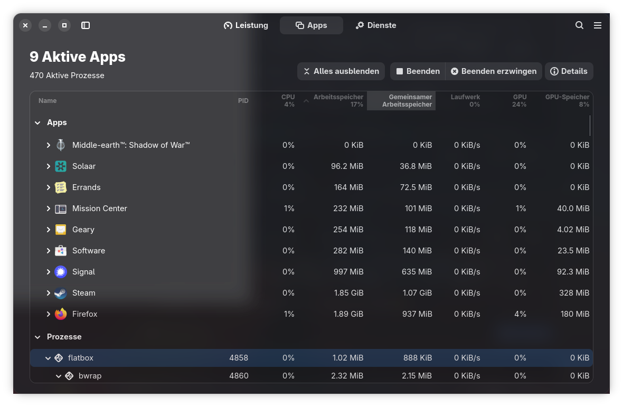The height and width of the screenshot is (407, 623).
Task: Click the 470 Aktive Prozesse text
Action: tap(67, 75)
